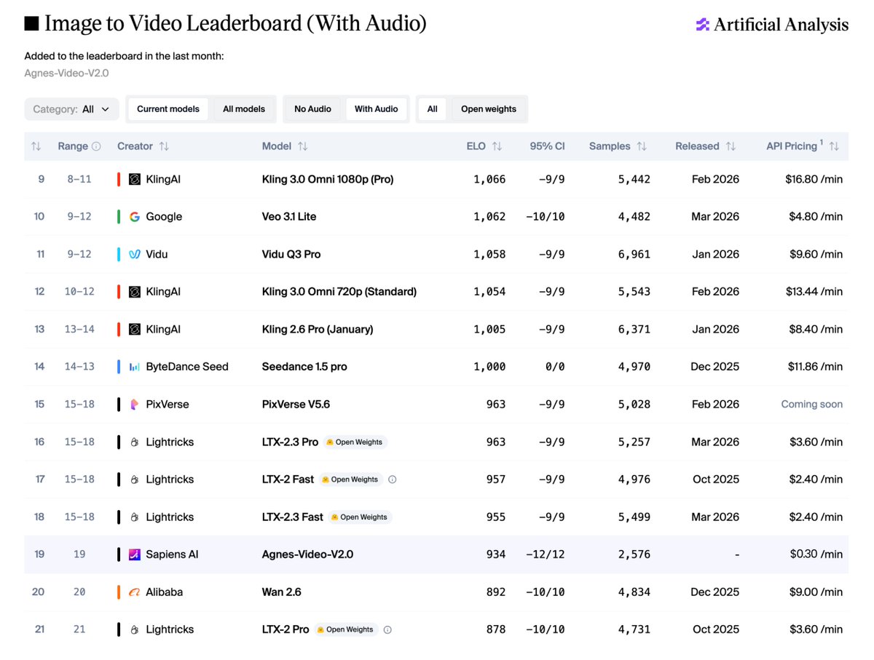Click the Coming soon pricing for PixVerse V5.6
This screenshot has height=660, width=874.
[x=812, y=405]
